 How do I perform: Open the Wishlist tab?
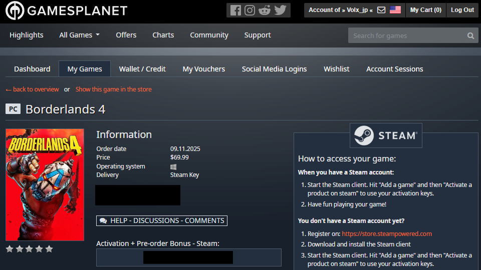click(337, 69)
